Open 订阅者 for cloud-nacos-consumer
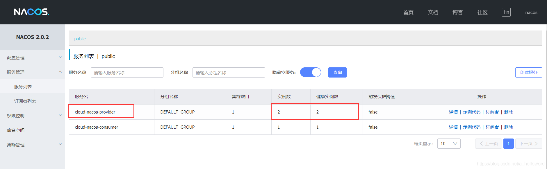The image size is (547, 169). click(x=492, y=127)
